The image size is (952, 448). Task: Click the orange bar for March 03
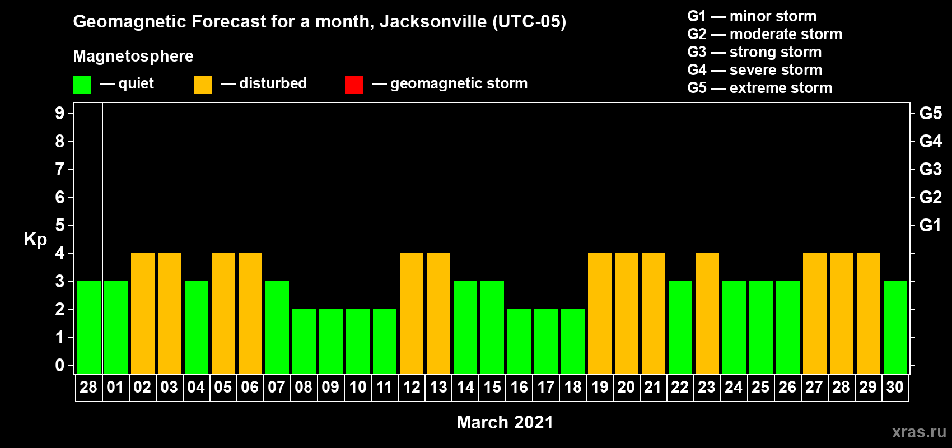170,313
